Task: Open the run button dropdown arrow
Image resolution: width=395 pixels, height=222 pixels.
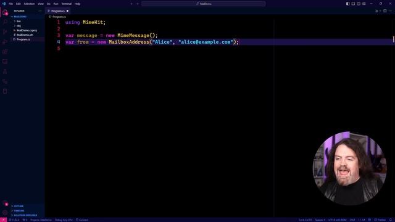Action: coord(380,11)
